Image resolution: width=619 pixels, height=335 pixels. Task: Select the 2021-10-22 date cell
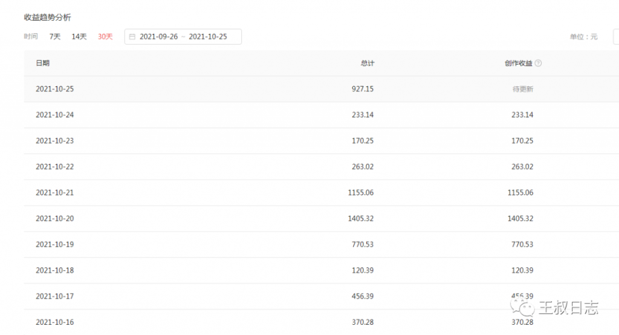55,167
